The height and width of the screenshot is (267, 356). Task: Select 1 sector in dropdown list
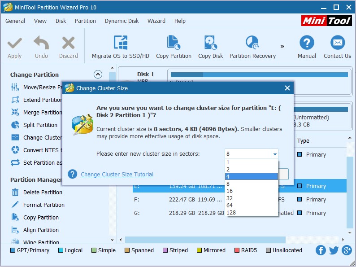coord(252,162)
